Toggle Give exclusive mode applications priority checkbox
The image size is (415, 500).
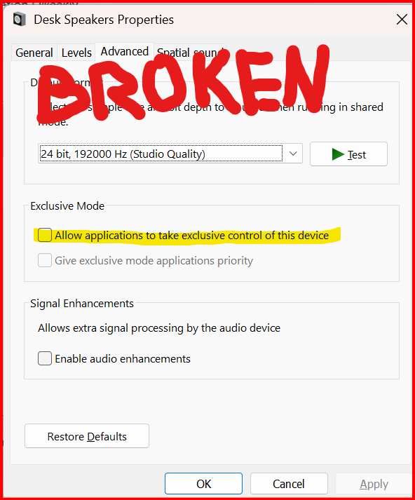45,260
